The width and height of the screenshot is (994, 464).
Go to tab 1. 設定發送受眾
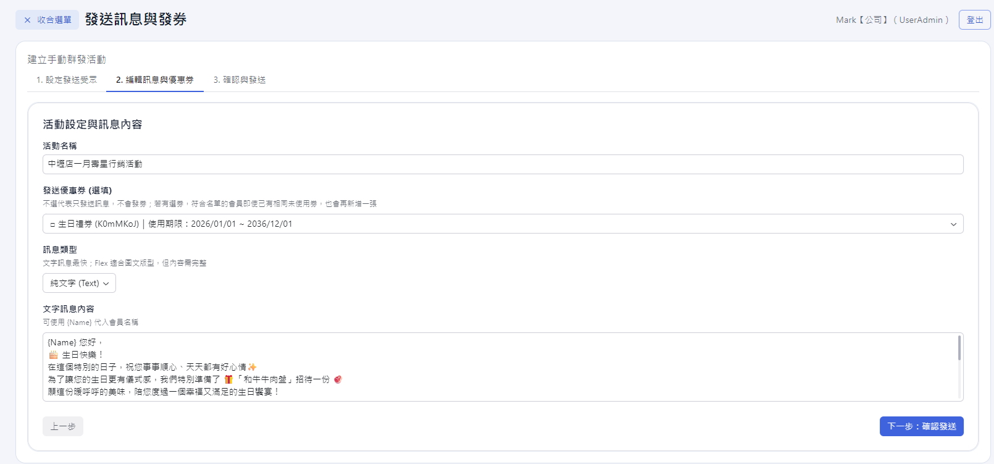tap(67, 80)
